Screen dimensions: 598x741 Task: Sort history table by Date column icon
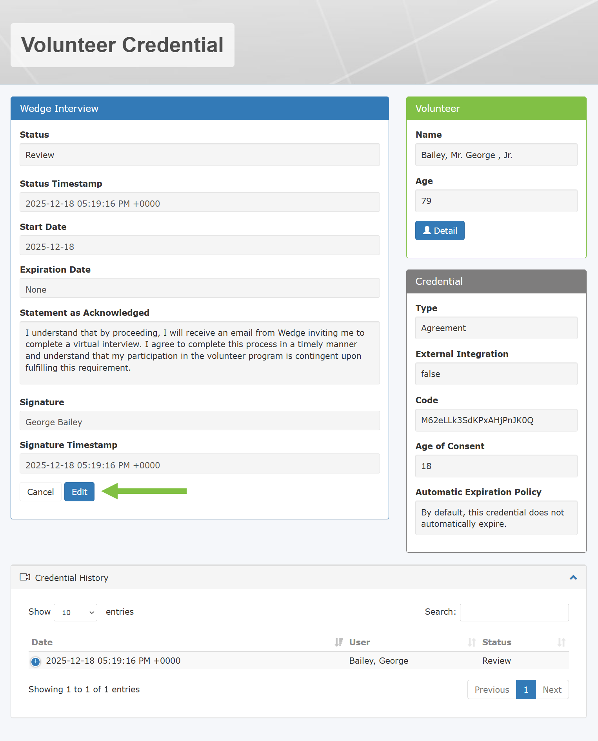(x=339, y=642)
